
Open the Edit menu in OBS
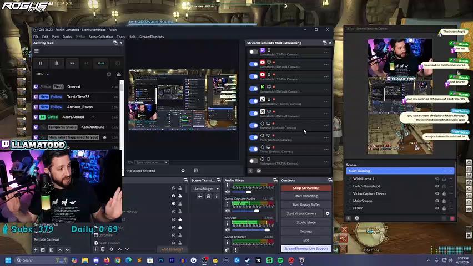(45, 37)
